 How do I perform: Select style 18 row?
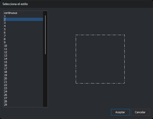click(23, 72)
